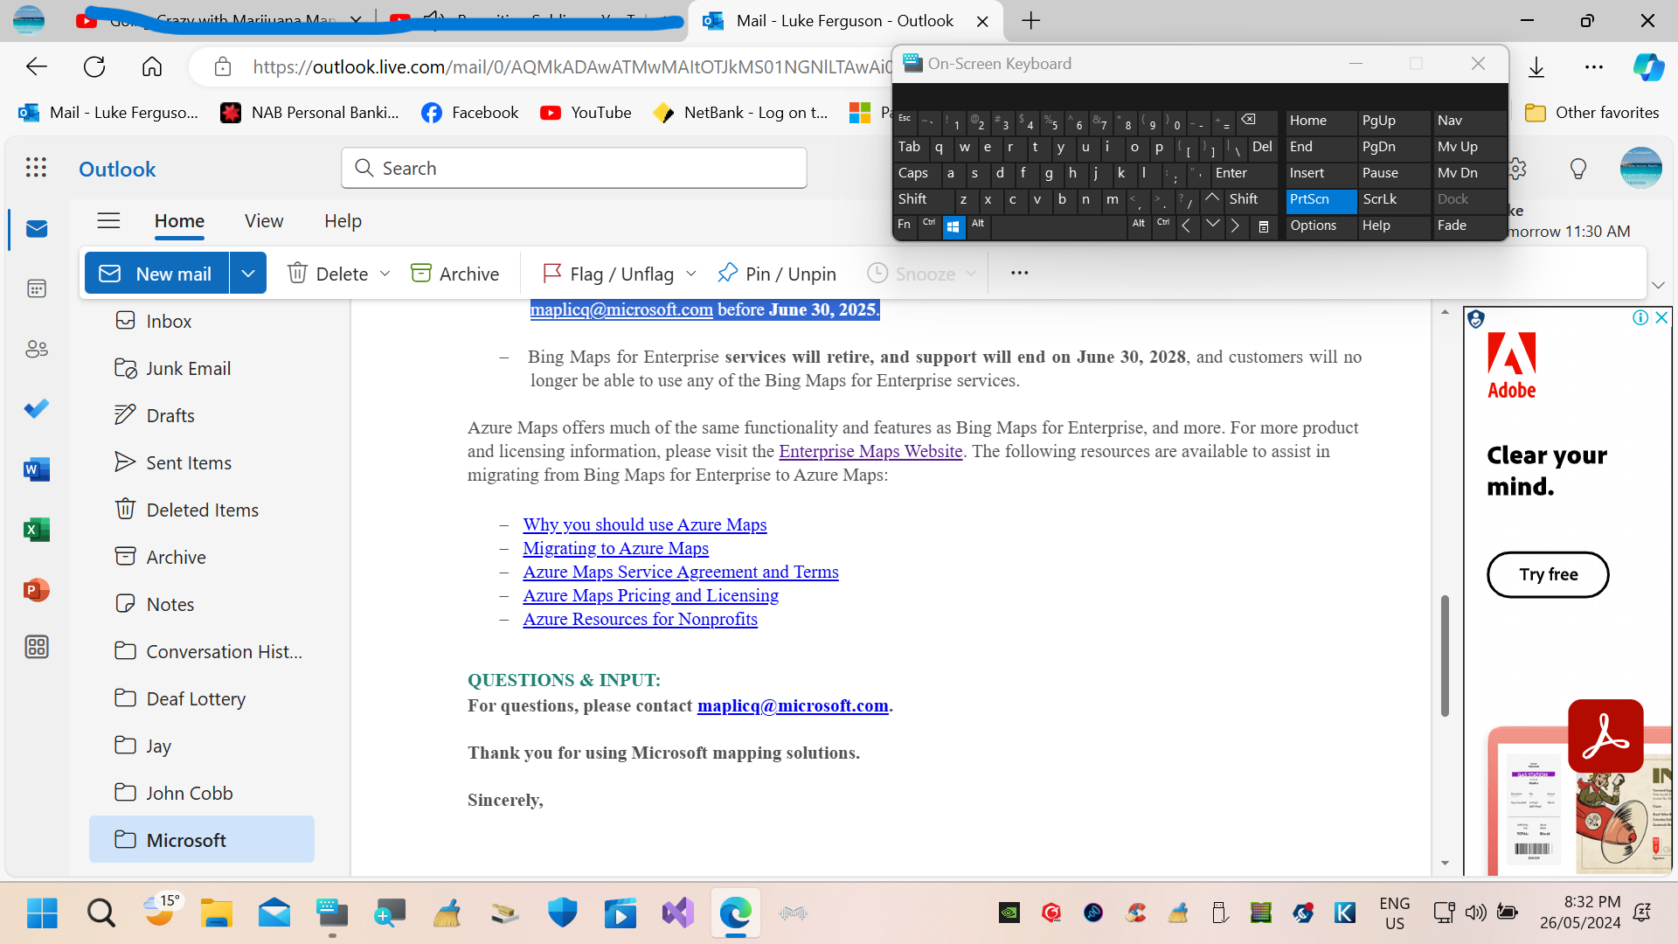Click the Outlook Search box
1678x944 pixels.
click(574, 168)
